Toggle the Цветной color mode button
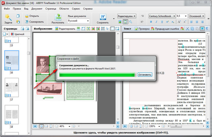 [18, 34]
